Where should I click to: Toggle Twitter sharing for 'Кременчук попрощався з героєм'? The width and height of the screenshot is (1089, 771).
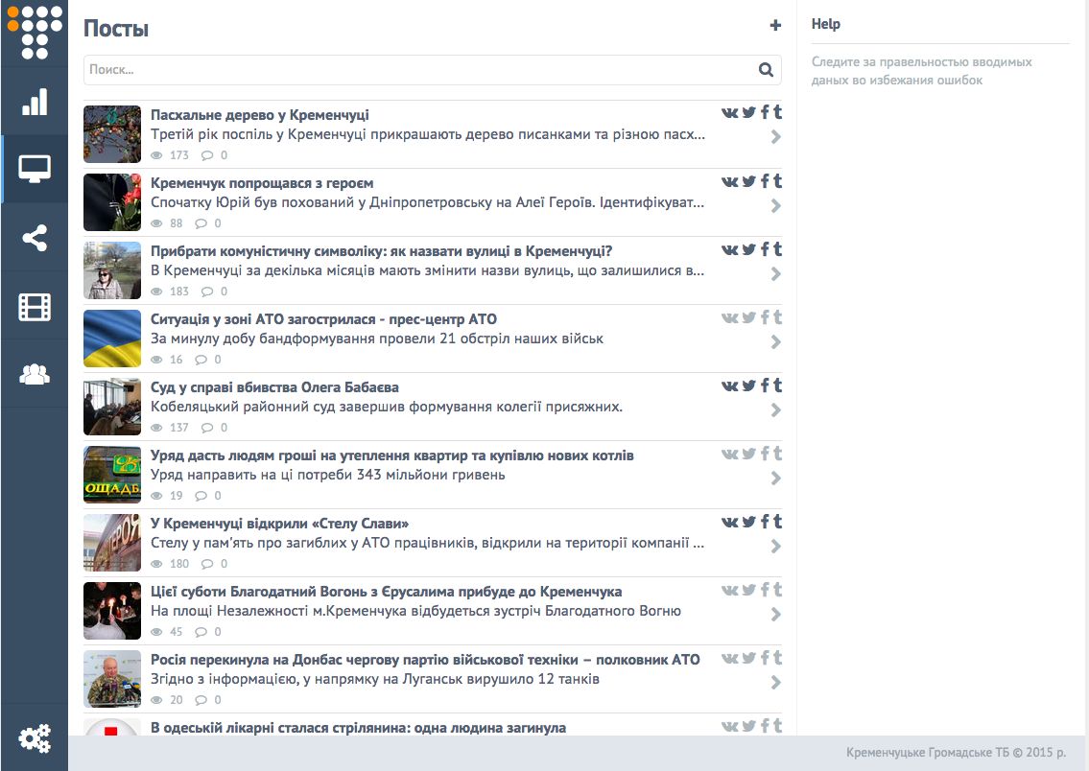(749, 181)
